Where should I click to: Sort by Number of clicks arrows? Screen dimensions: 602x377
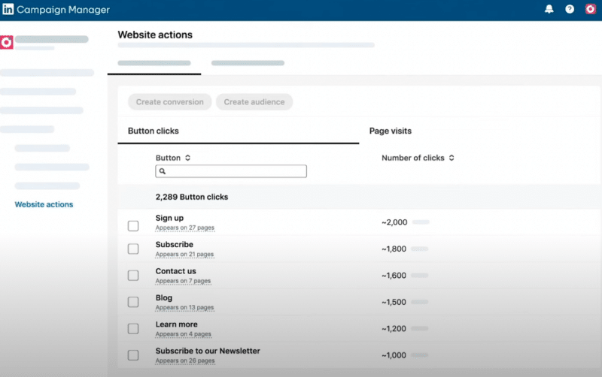coord(451,158)
